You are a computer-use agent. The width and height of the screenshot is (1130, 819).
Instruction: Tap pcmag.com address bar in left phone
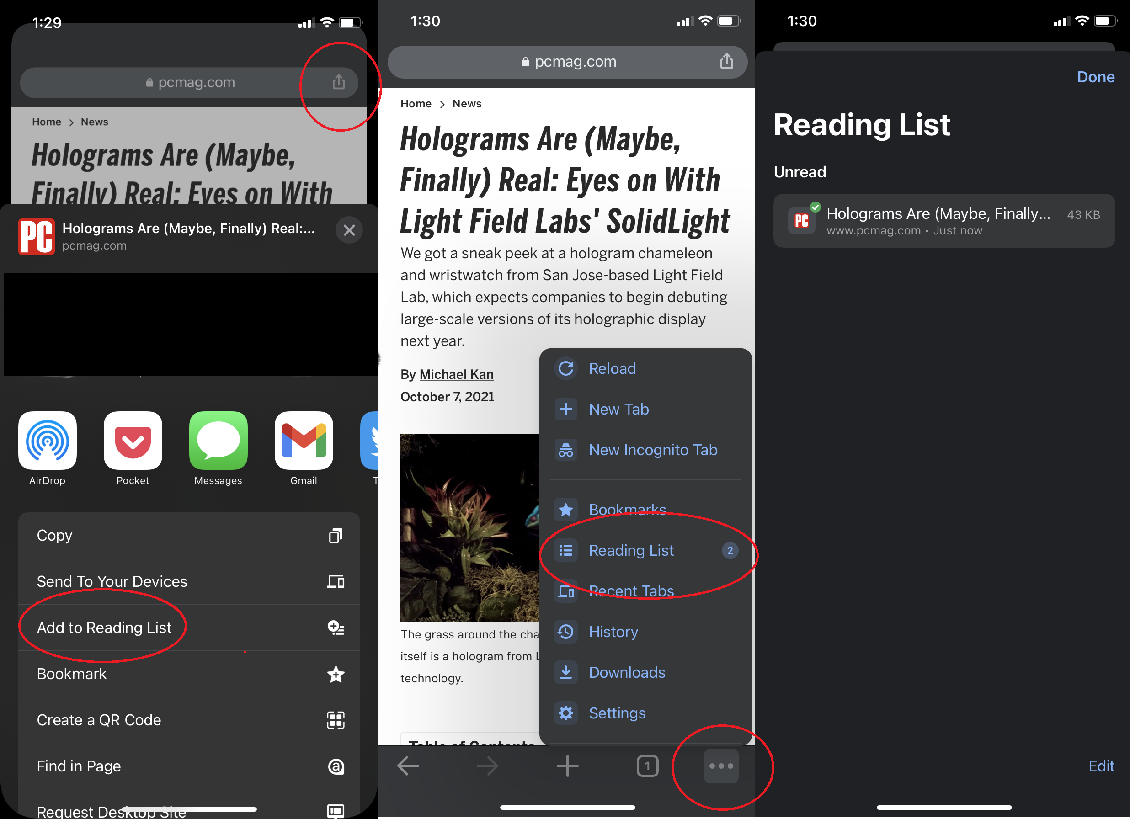(x=189, y=82)
